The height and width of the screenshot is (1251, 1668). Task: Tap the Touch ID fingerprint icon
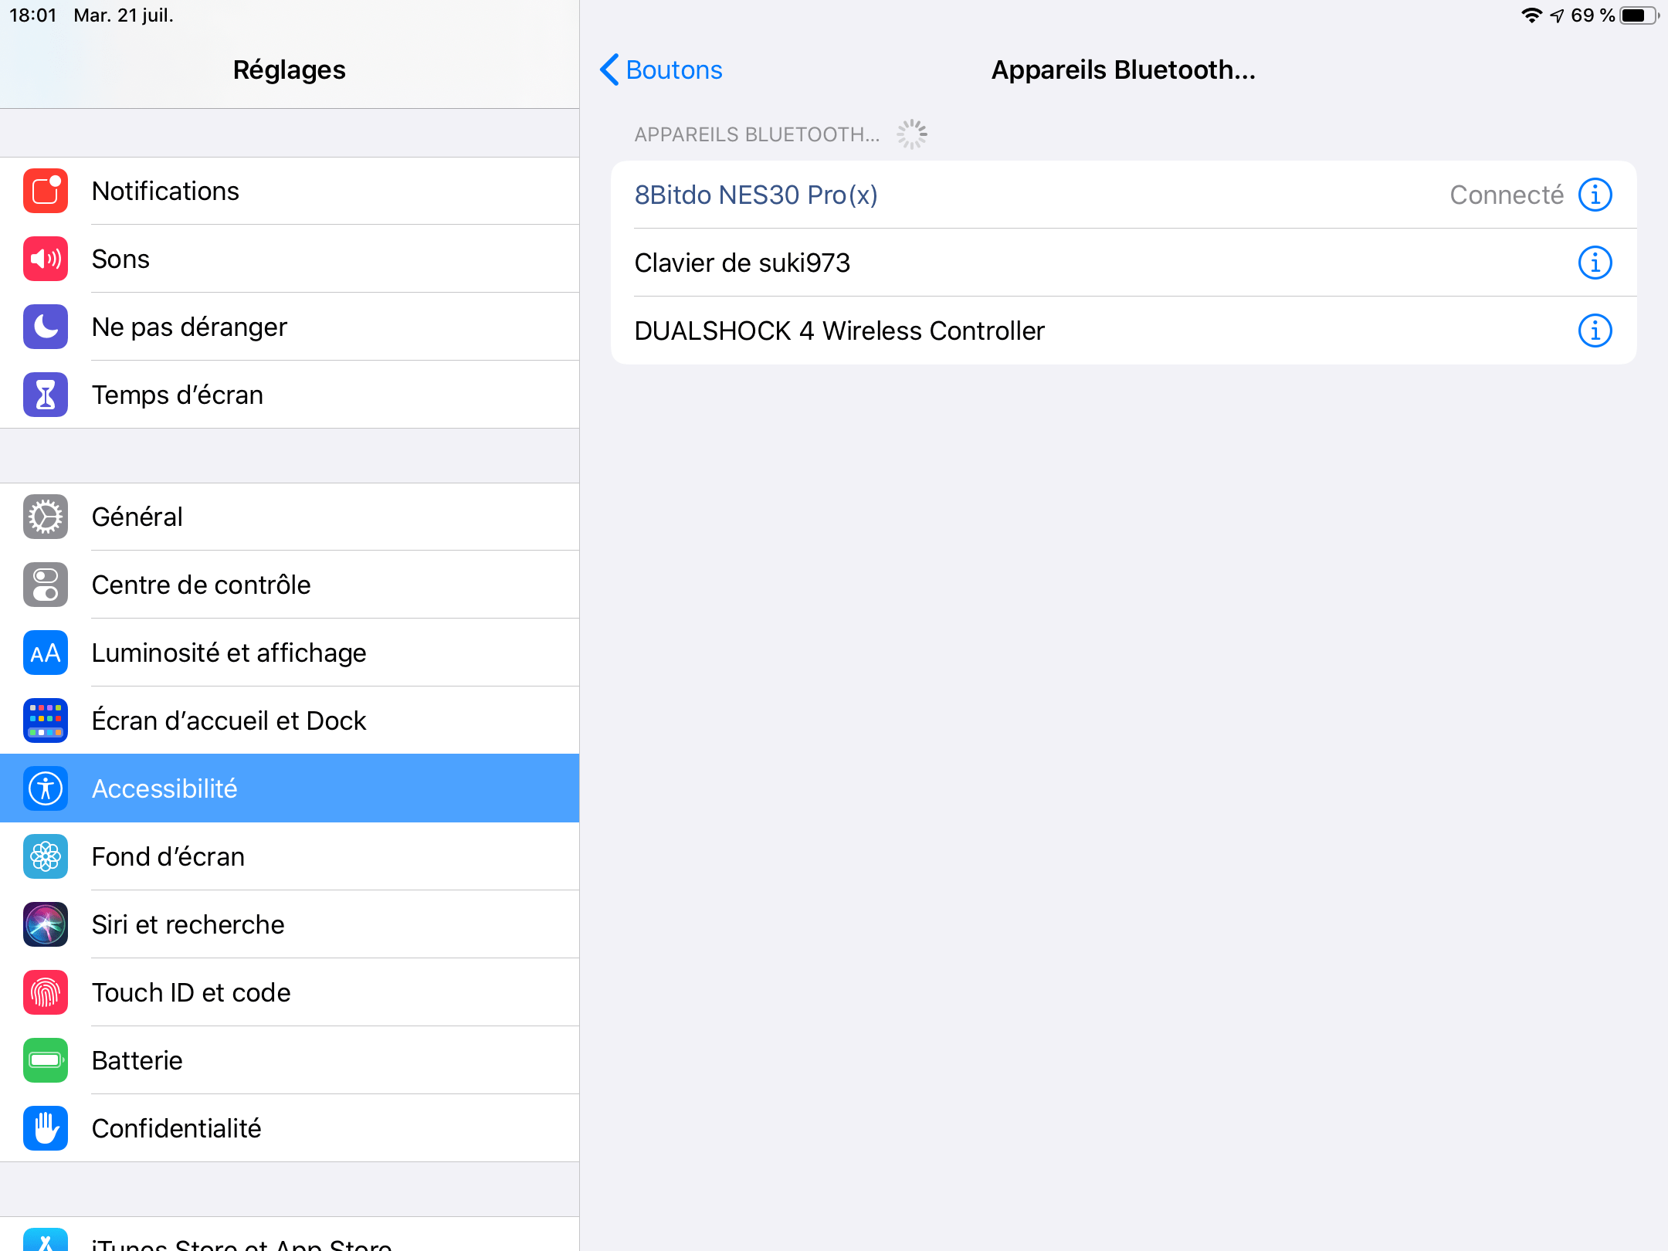46,992
